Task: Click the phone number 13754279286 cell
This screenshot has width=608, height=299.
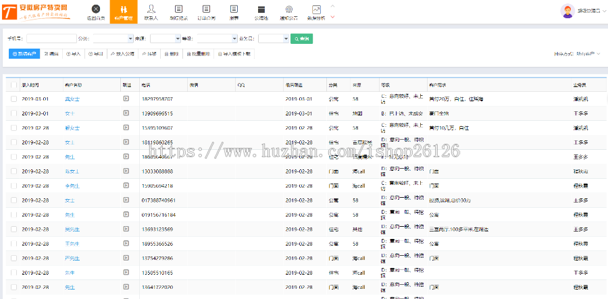Action: click(x=157, y=259)
